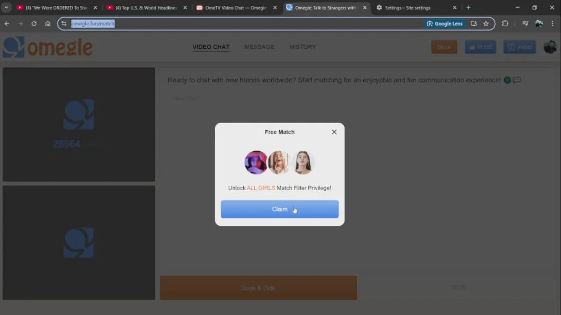Select the Guys & Girls match button
561x315 pixels.
pyautogui.click(x=259, y=288)
